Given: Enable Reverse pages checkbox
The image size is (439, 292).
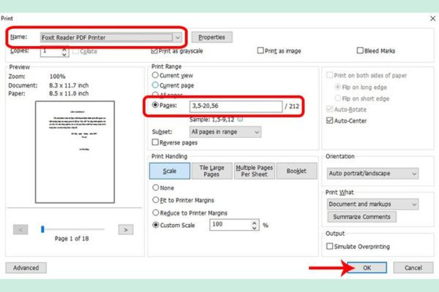Looking at the screenshot, I should 155,142.
